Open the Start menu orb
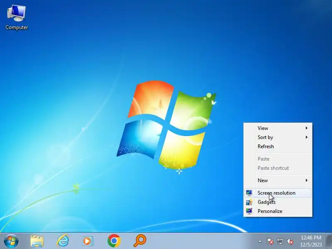Screen dimensions: 332x249 coord(11,241)
